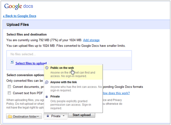Click the Upload Files heading
This screenshot has height=125, width=171.
point(18,25)
